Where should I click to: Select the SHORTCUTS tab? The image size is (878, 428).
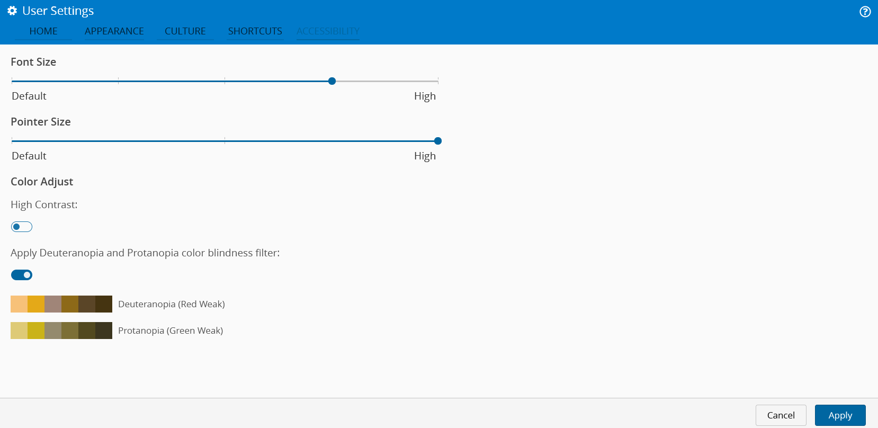[x=255, y=31]
